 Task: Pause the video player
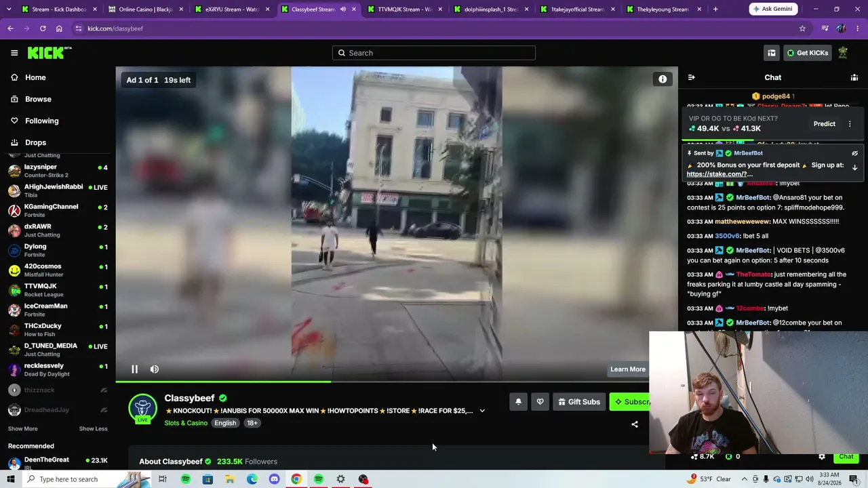(134, 369)
